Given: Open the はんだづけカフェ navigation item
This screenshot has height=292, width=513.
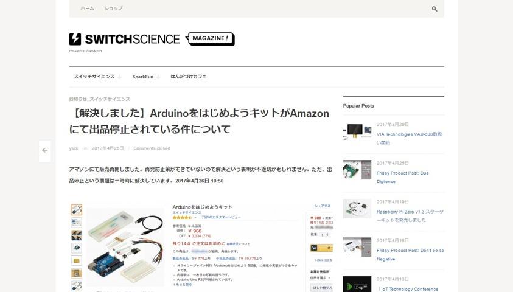Looking at the screenshot, I should (189, 77).
